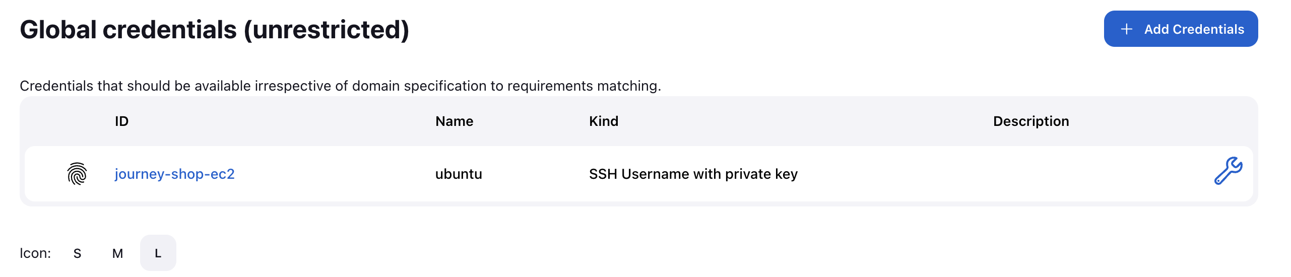The height and width of the screenshot is (277, 1291).
Task: Select the L icon size option
Action: 158,253
